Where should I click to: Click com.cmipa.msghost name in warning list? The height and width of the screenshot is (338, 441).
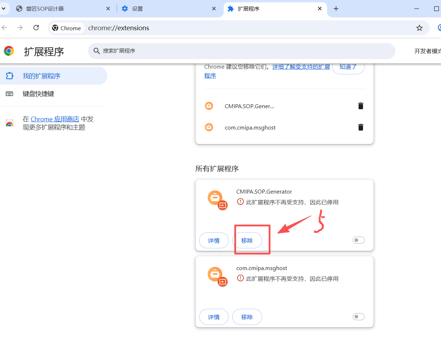[250, 127]
